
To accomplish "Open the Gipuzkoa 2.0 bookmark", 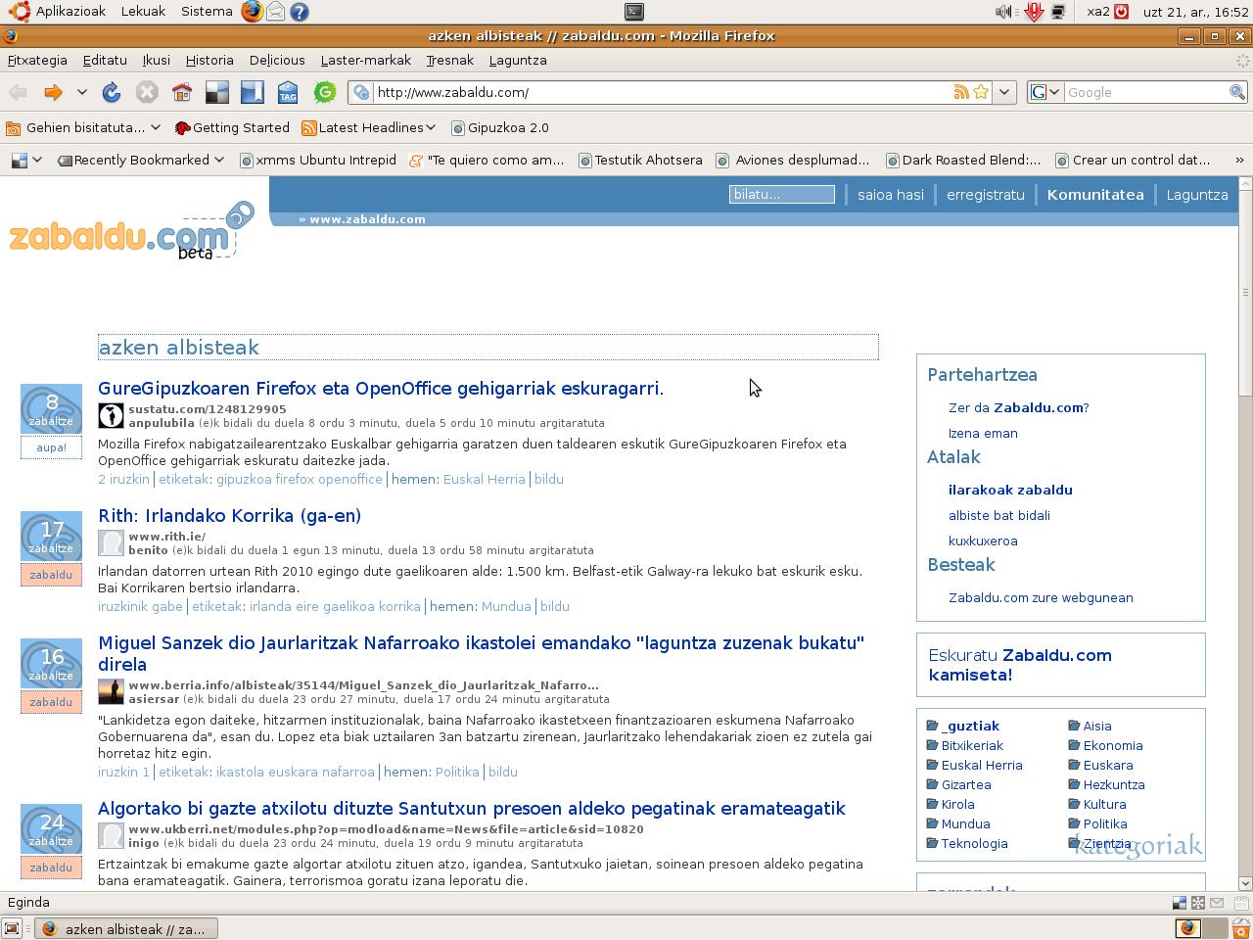I will 500,127.
